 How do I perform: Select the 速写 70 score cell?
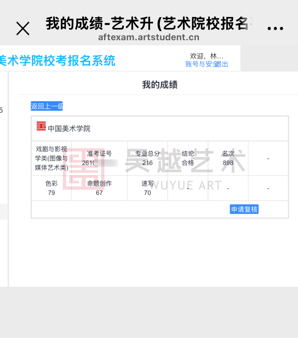coord(147,188)
